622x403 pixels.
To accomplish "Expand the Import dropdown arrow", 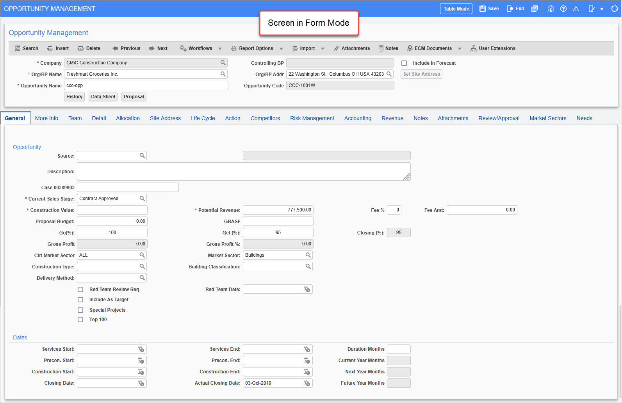I will (x=323, y=49).
